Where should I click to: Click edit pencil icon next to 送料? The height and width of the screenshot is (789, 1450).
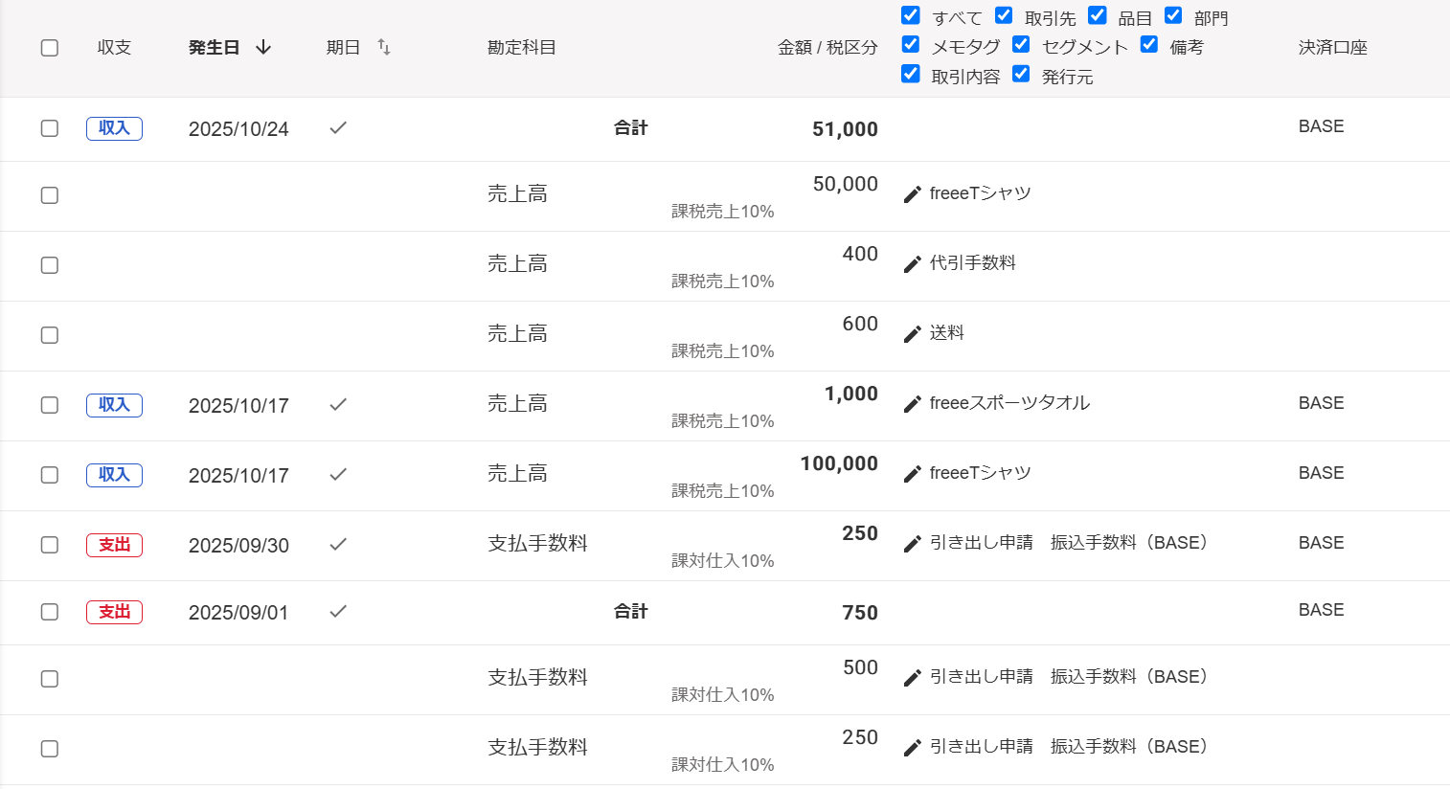coord(912,334)
